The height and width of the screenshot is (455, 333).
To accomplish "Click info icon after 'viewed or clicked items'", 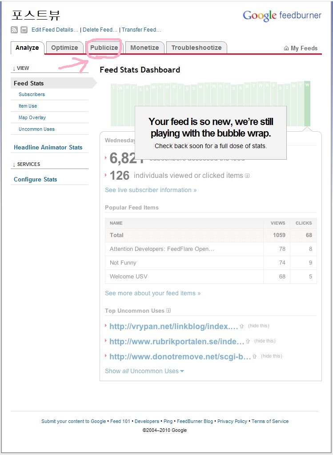I will click(247, 176).
